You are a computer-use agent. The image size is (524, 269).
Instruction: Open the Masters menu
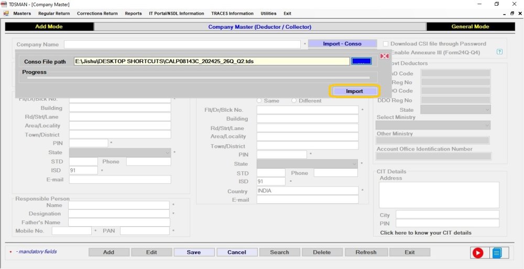click(22, 13)
